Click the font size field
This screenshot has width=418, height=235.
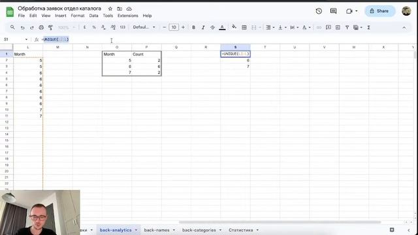click(x=174, y=27)
